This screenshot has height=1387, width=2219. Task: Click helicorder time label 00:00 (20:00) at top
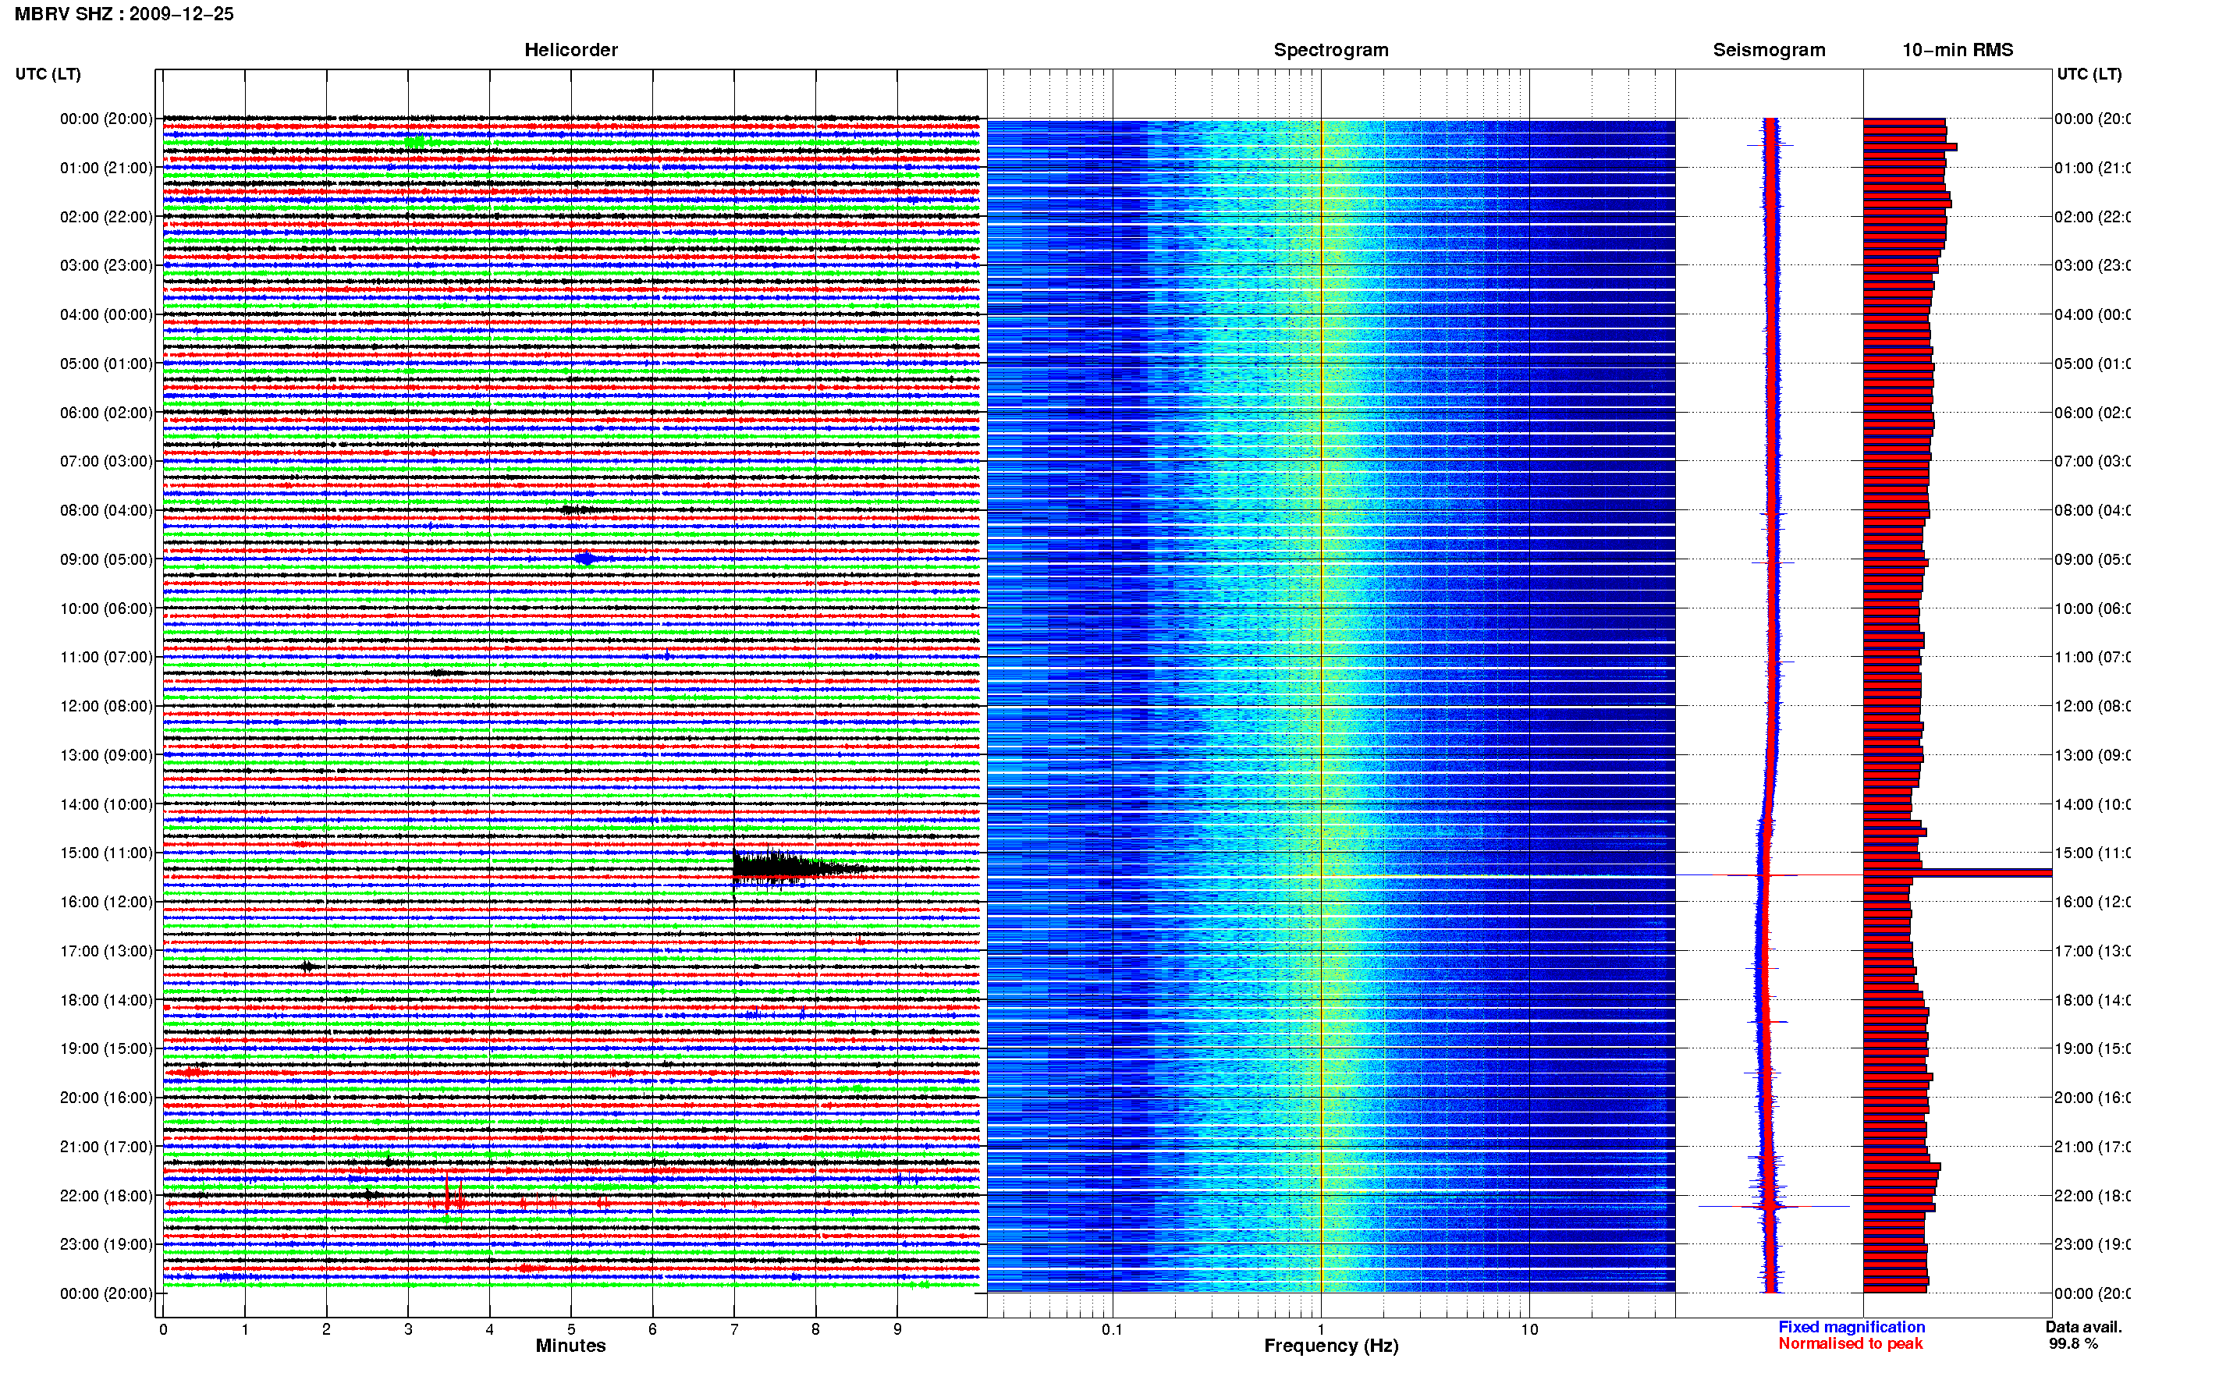(106, 119)
